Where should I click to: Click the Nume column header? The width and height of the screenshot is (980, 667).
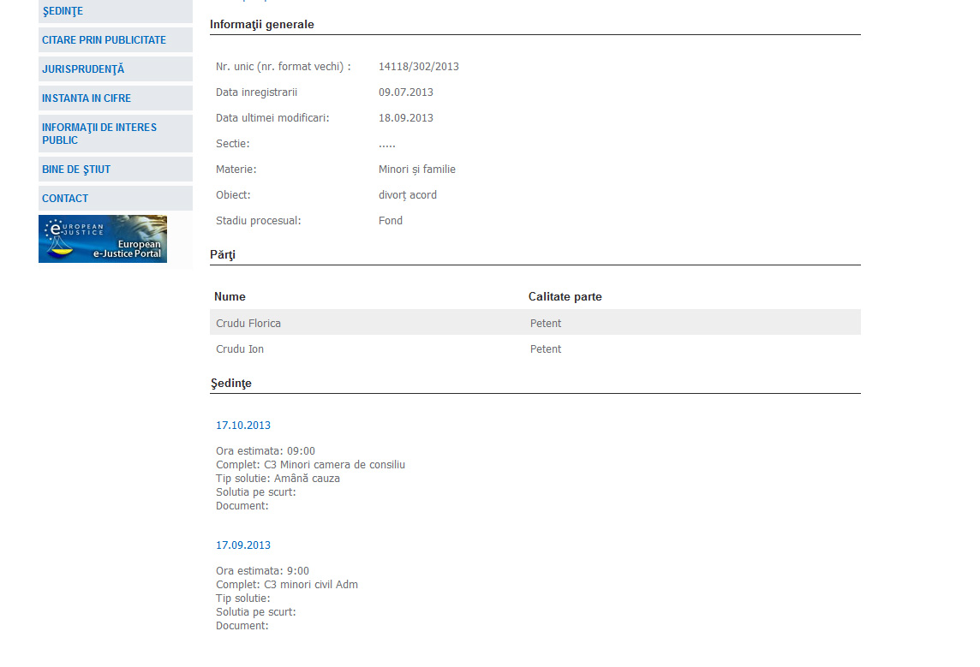(230, 297)
